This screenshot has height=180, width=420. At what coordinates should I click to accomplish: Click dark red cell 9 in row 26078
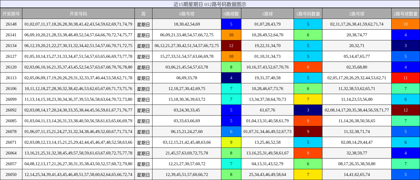[x=308, y=132]
